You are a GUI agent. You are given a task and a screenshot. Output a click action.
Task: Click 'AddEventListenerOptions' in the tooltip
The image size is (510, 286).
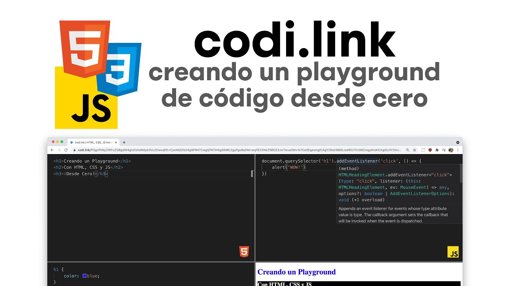pyautogui.click(x=421, y=194)
